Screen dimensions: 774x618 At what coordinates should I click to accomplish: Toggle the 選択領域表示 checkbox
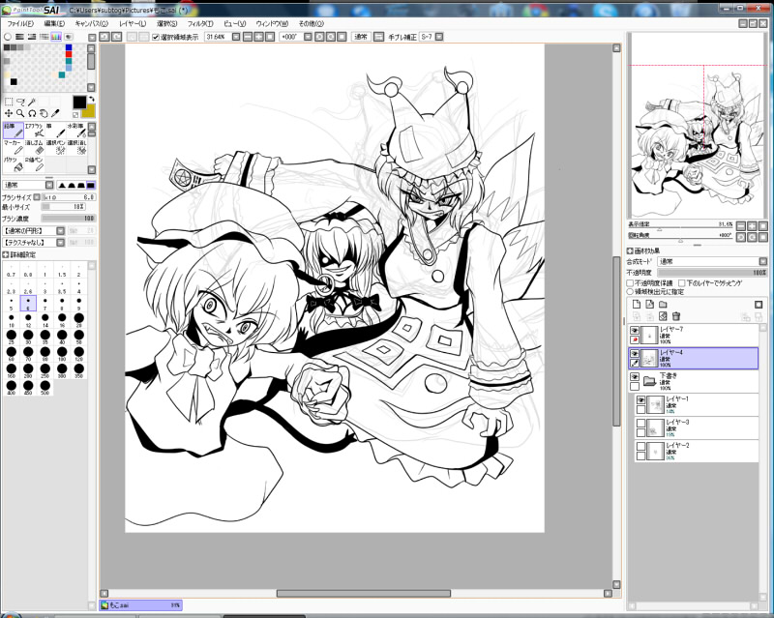pyautogui.click(x=156, y=37)
